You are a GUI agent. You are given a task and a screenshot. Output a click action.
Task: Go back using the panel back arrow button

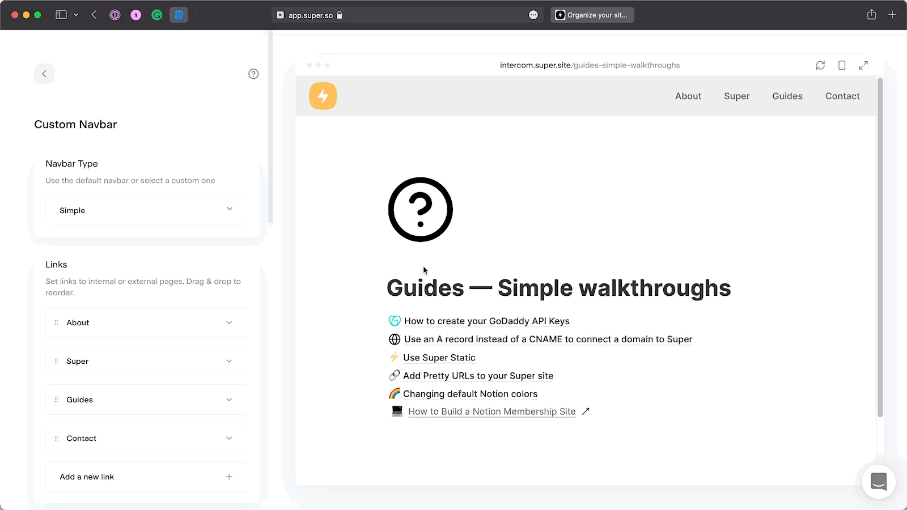44,74
